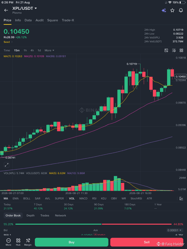The image size is (187, 249).
Task: Switch to the Audit tab
Action: [x=39, y=20]
